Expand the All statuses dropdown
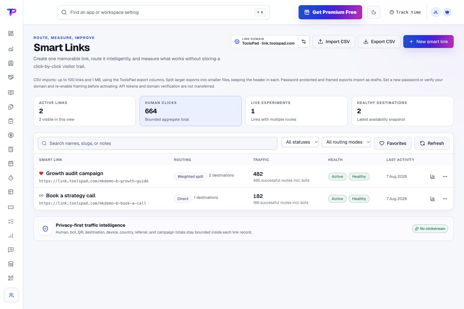 tap(300, 142)
